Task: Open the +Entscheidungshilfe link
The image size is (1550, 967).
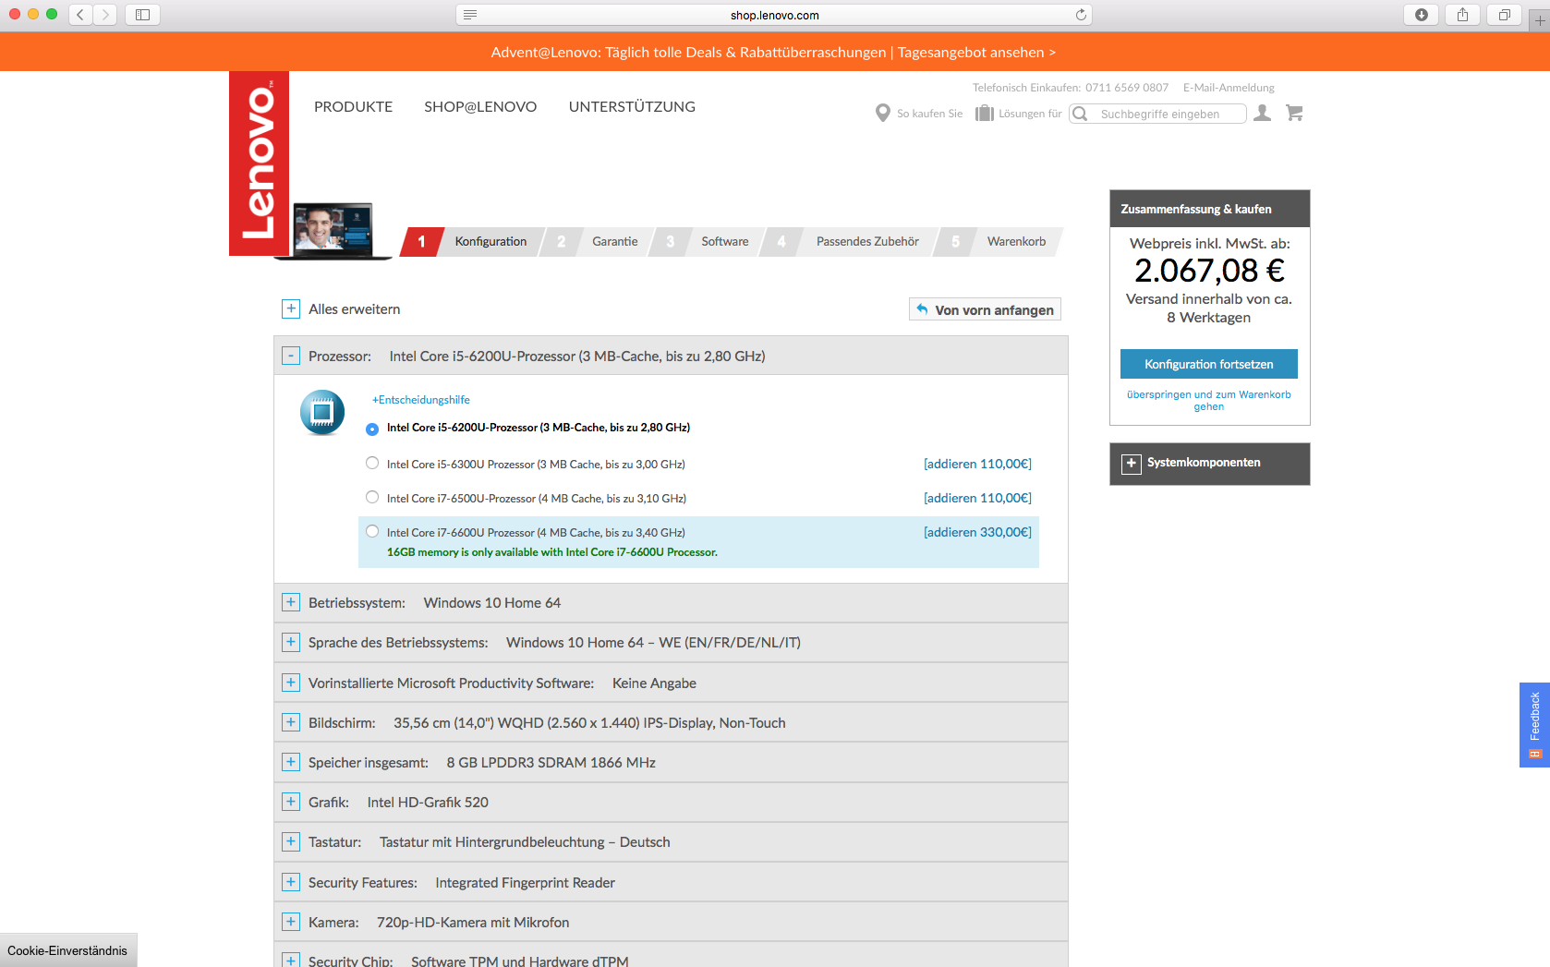Action: coord(421,400)
